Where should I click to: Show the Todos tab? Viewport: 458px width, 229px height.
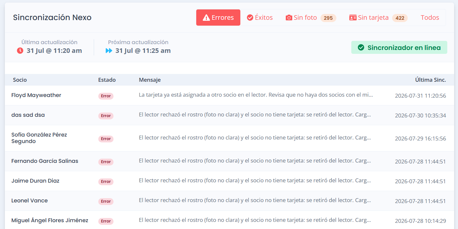click(430, 18)
